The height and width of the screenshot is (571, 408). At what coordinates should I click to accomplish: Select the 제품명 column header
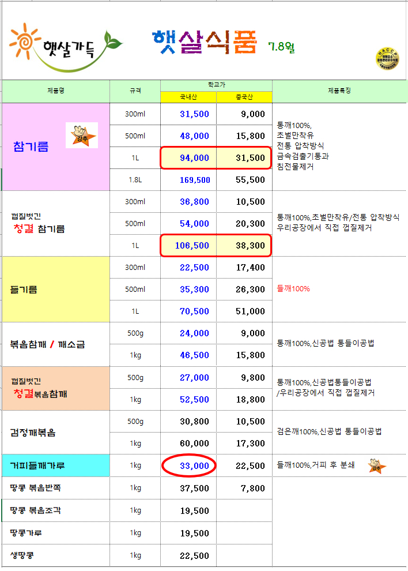click(56, 91)
